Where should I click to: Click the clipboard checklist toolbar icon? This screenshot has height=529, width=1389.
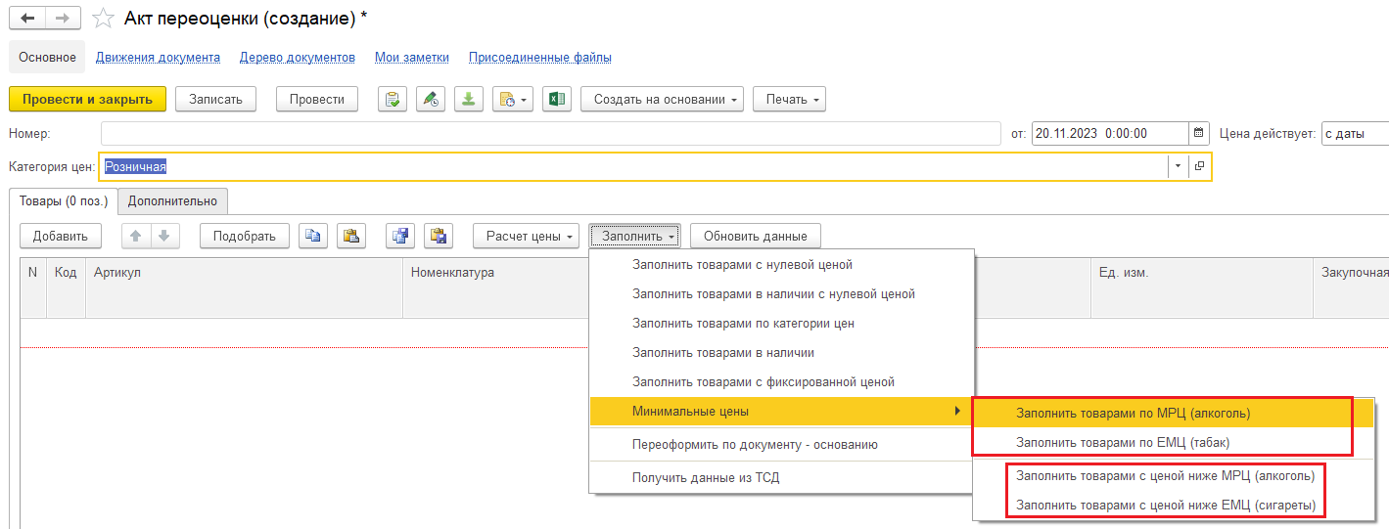pos(393,99)
